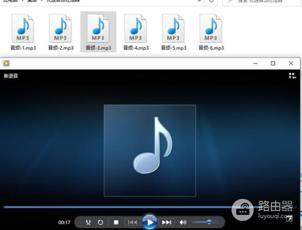302x230 pixels.
Task: Expand the Explorer address bar dropdown
Action: pyautogui.click(x=199, y=1)
